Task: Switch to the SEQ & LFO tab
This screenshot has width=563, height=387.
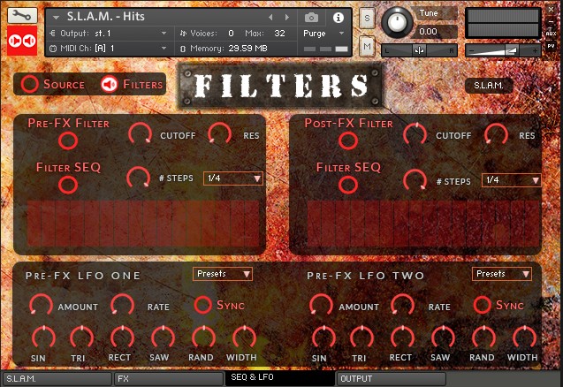Action: [280, 378]
